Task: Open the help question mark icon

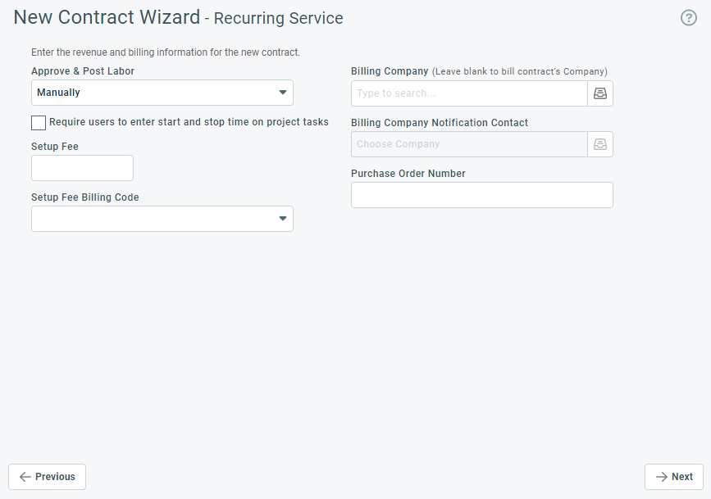Action: point(688,18)
